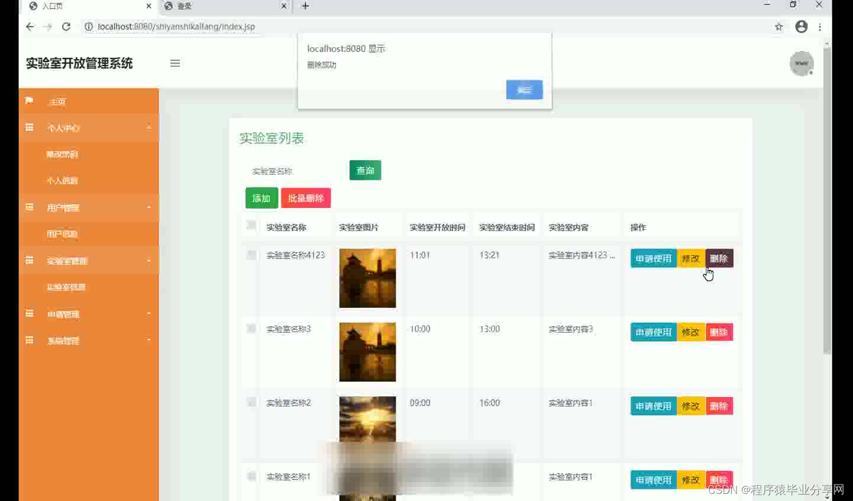853x501 pixels.
Task: Tick the select-all checkbox in table header
Action: pyautogui.click(x=251, y=225)
